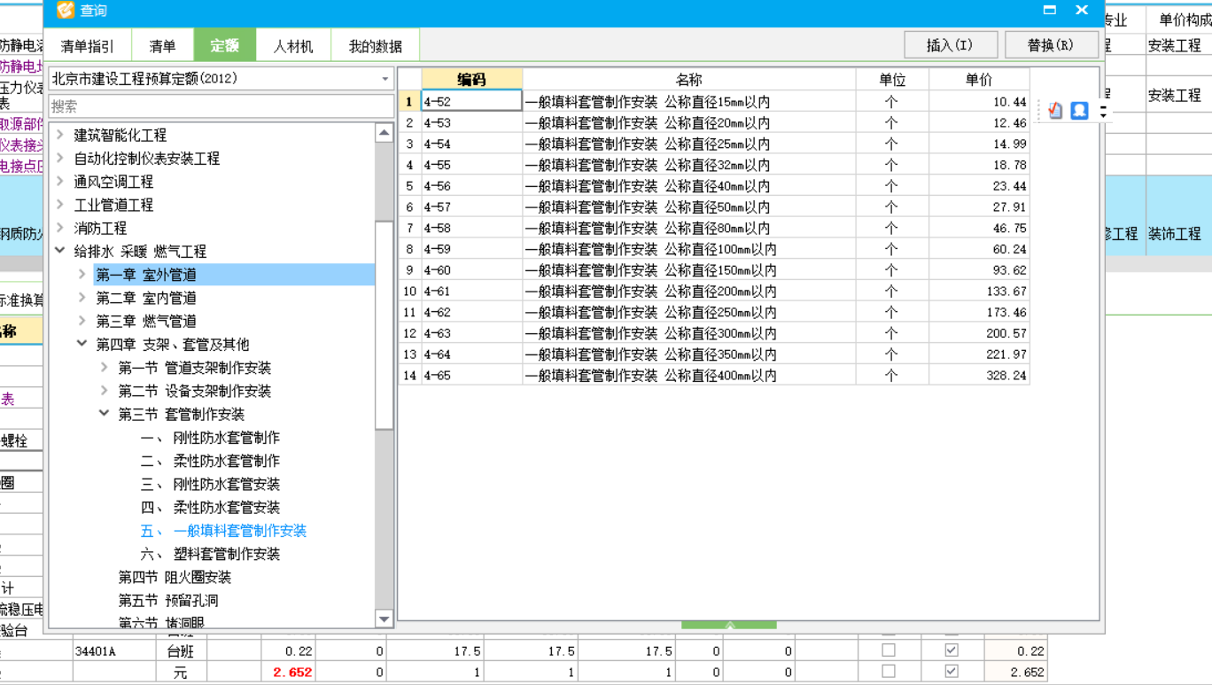
Task: Click the query dialog app icon in title bar
Action: point(66,11)
